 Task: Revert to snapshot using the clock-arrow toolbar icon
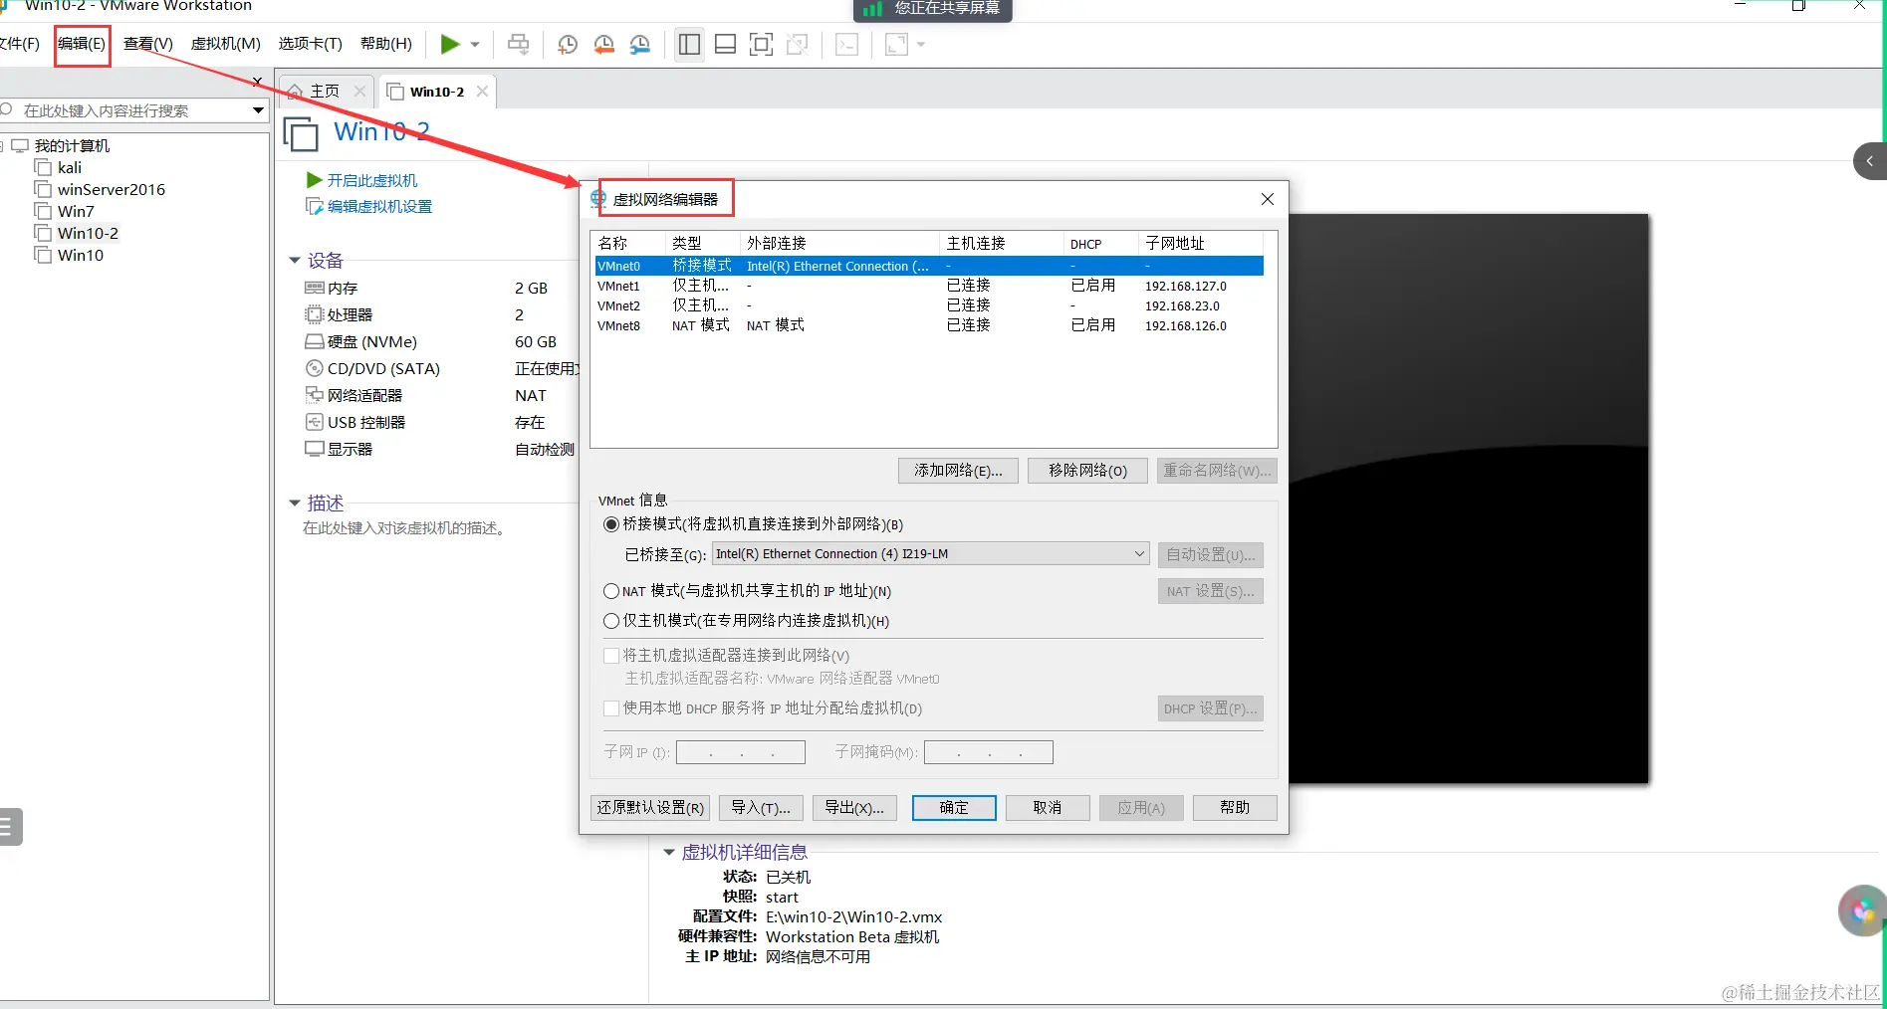pyautogui.click(x=603, y=44)
